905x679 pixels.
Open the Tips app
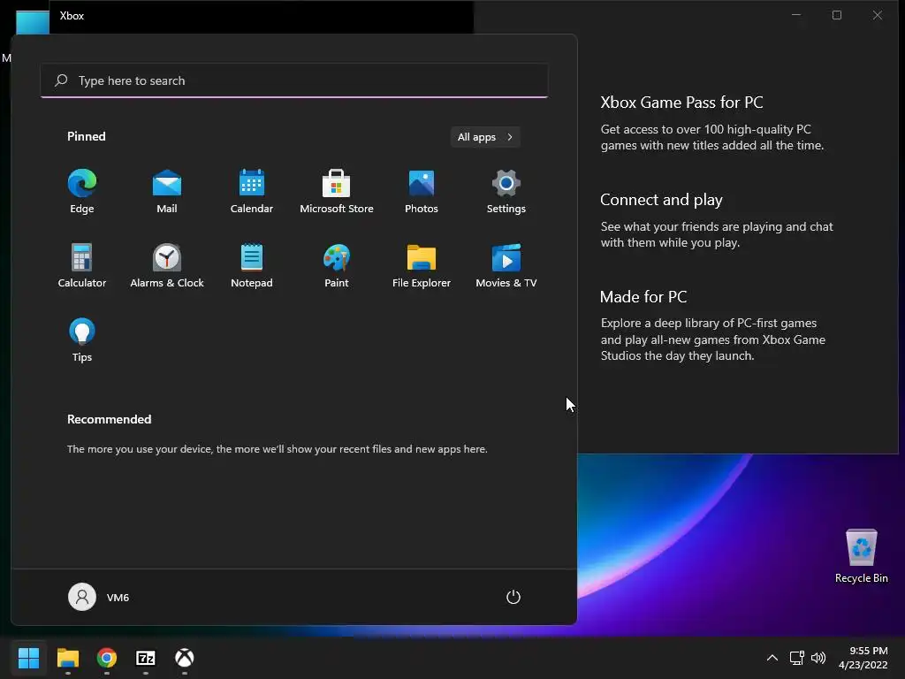82,340
